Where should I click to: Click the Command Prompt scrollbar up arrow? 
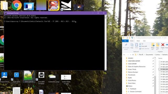point(106,16)
